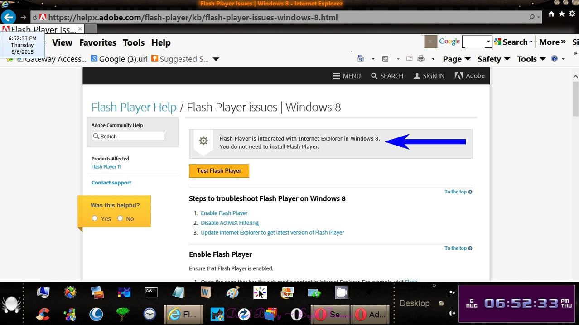Click the RSS feeds icon
Image resolution: width=579 pixels, height=325 pixels.
point(385,59)
